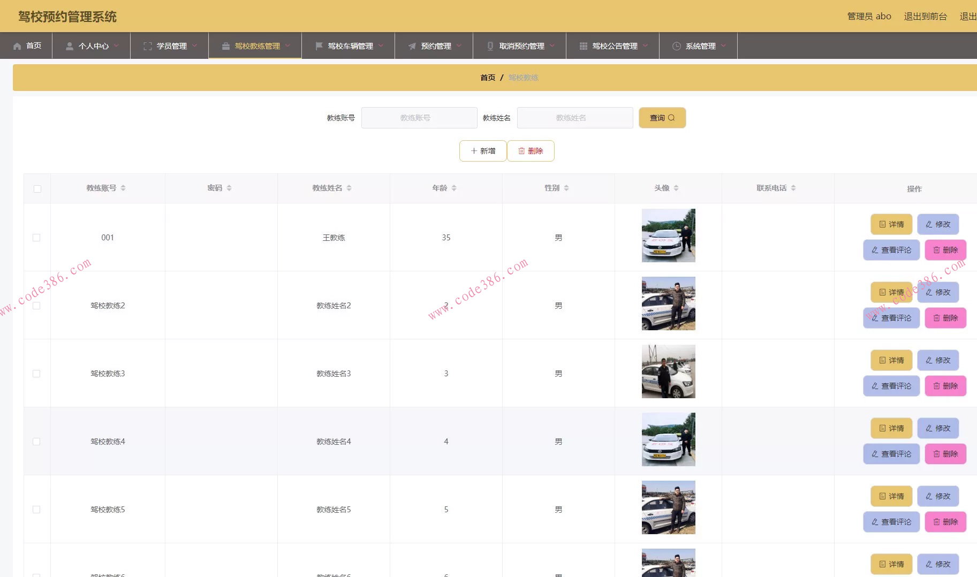Click the person icon beside 个人中心
Screen dimensions: 977x577
click(x=70, y=46)
